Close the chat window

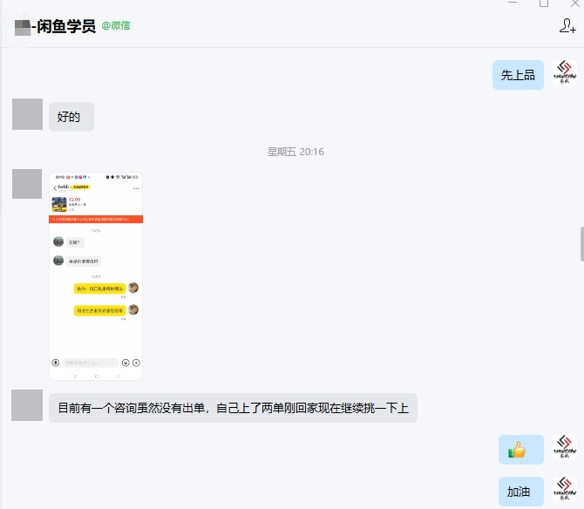tap(575, 3)
